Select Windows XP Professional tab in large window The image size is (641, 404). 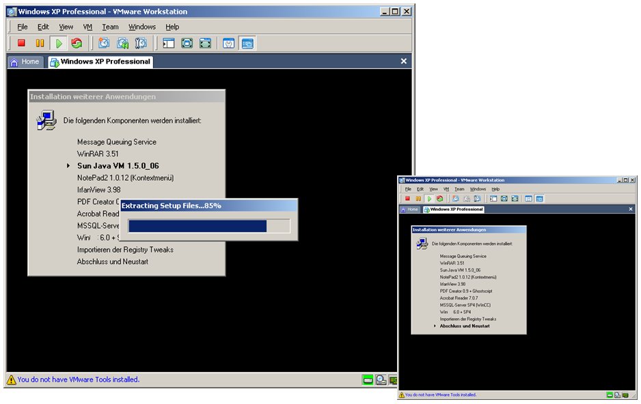[100, 61]
